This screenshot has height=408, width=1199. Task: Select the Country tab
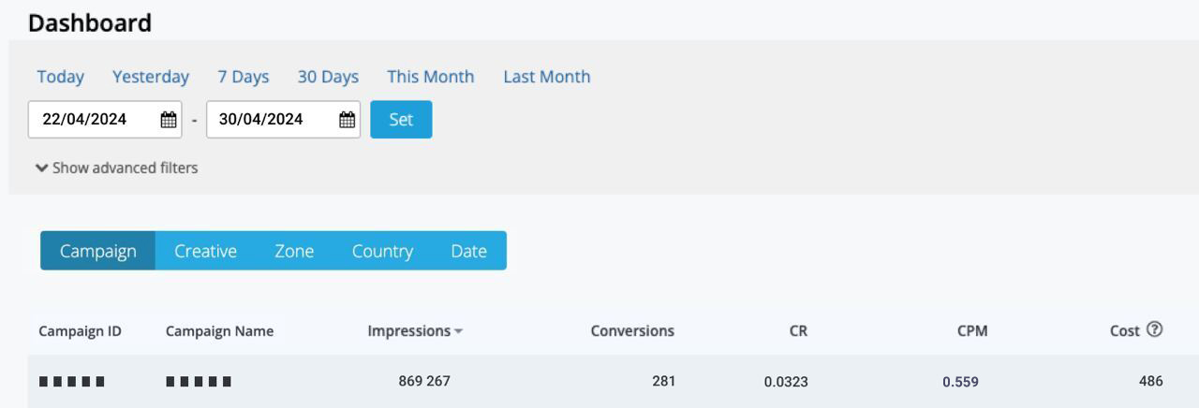point(382,251)
